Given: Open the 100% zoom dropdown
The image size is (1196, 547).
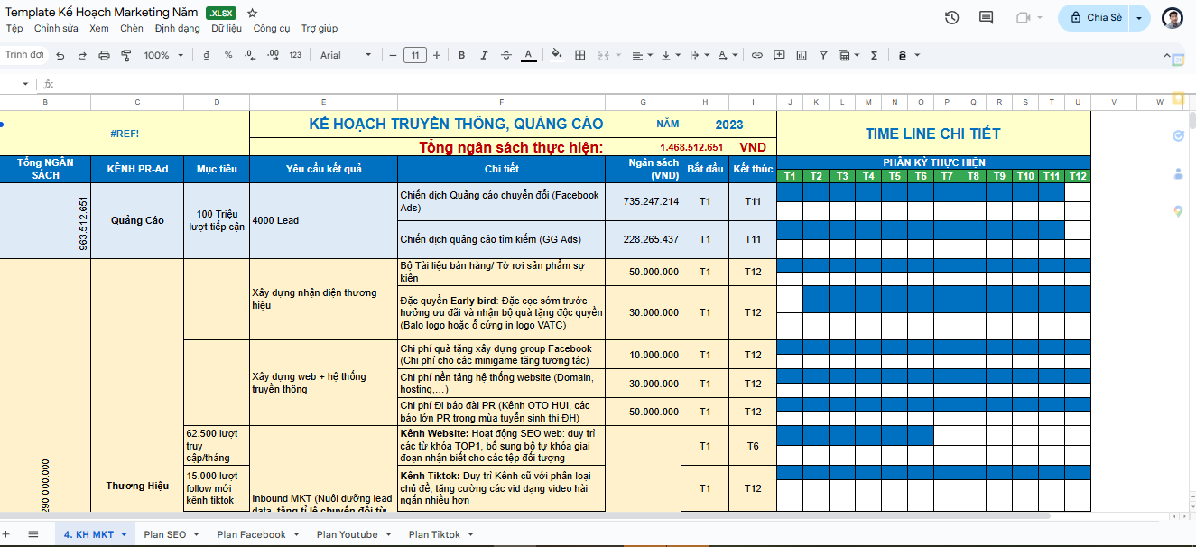Looking at the screenshot, I should click(x=162, y=55).
